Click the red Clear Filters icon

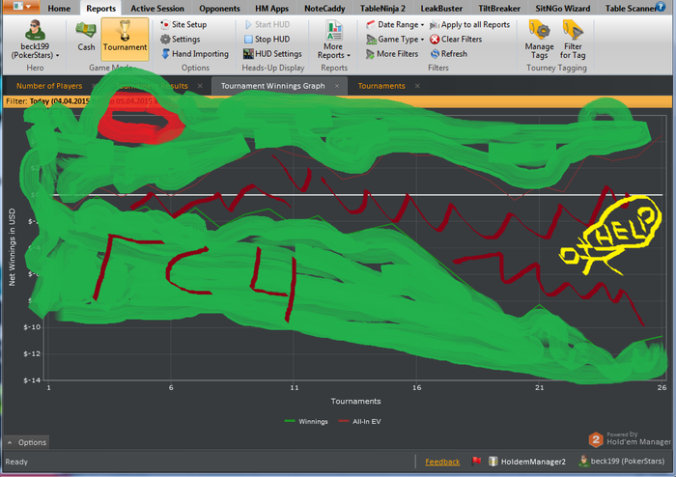pos(435,40)
